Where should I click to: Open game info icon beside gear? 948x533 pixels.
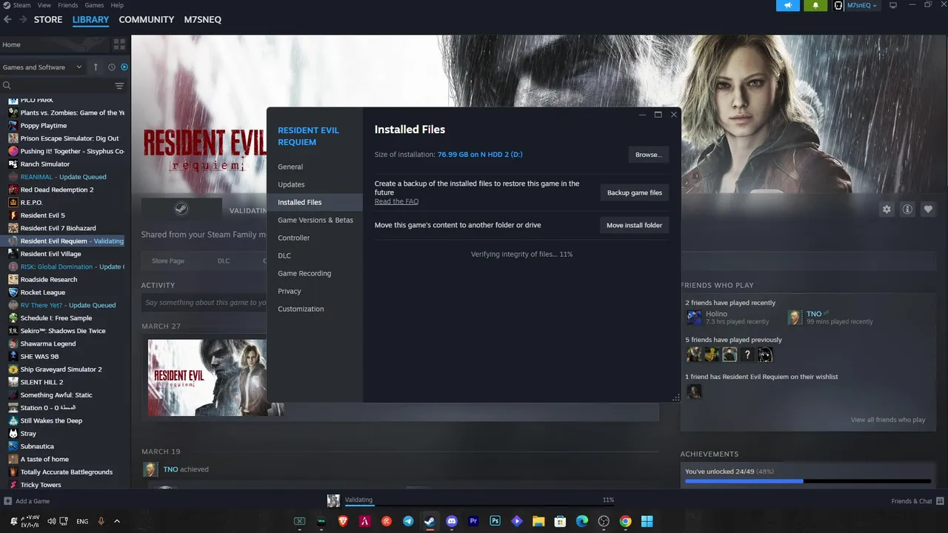coord(907,209)
